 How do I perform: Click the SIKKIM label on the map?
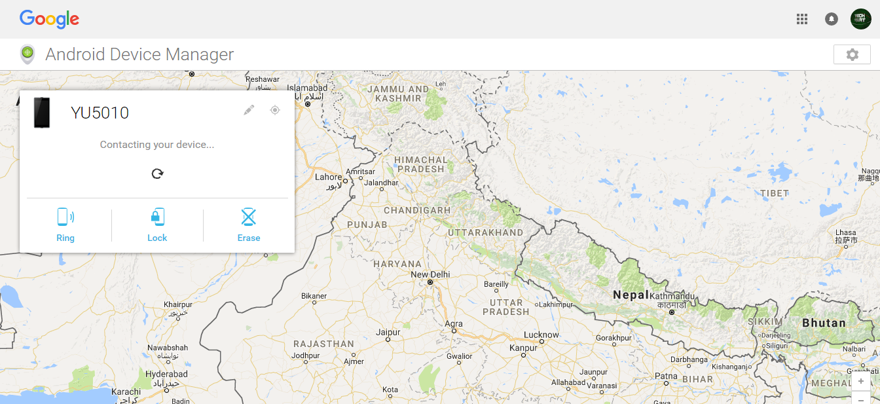[x=765, y=322]
